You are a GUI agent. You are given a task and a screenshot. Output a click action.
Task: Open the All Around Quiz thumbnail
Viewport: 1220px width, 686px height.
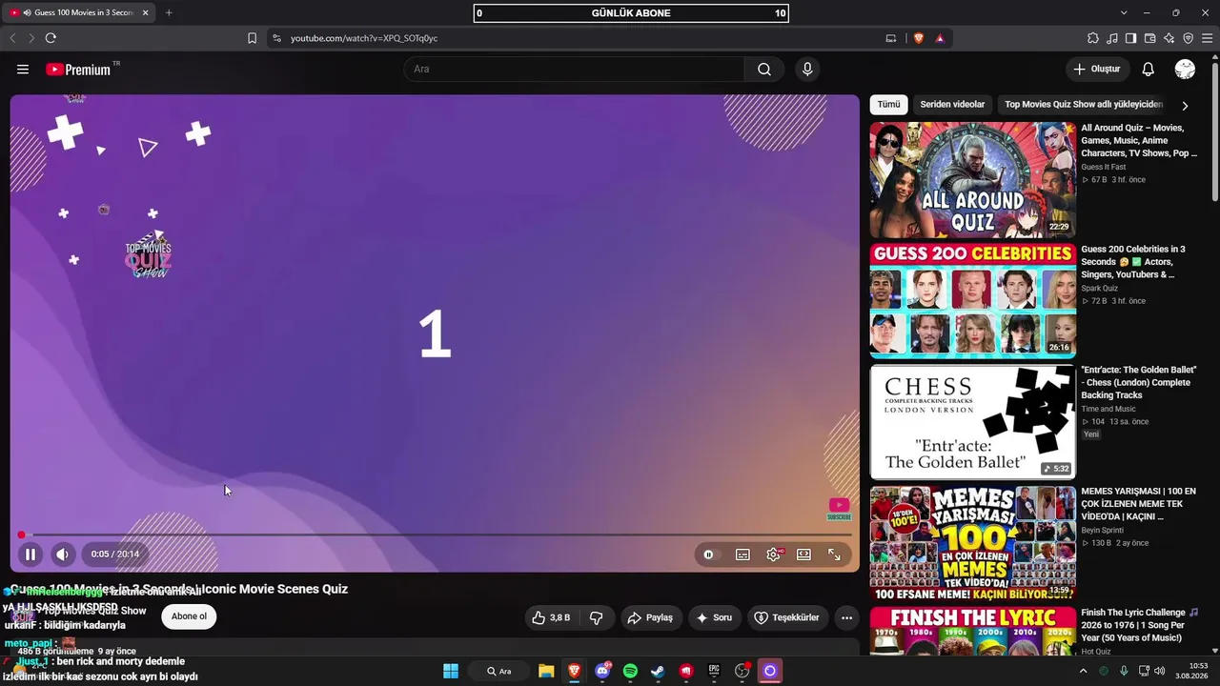coord(973,180)
